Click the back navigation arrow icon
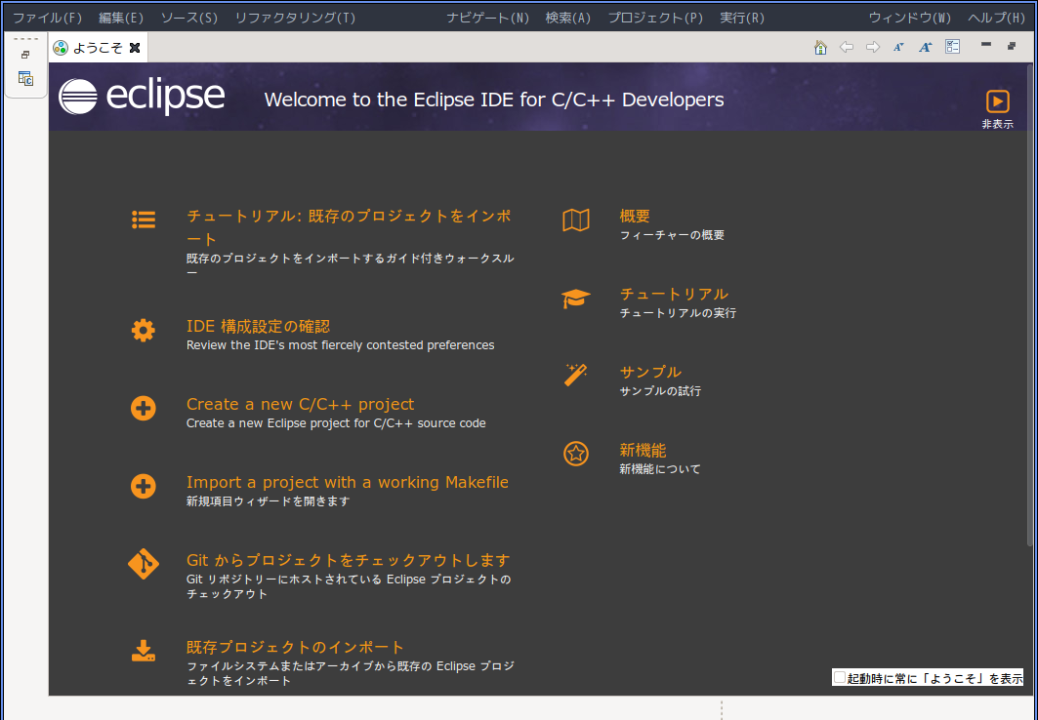Viewport: 1038px width, 720px height. pos(847,47)
